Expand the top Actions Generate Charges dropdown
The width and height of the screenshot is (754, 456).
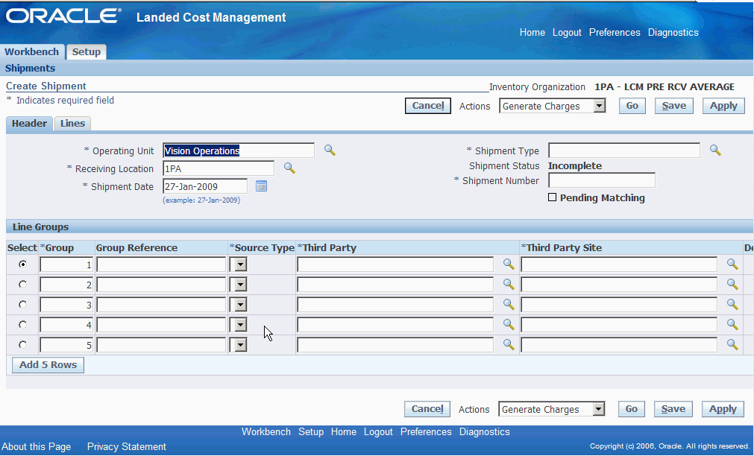(x=599, y=107)
